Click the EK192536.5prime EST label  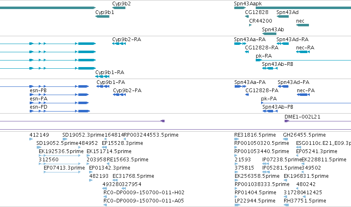[61, 151]
